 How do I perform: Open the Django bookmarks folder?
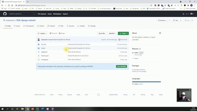78,9
